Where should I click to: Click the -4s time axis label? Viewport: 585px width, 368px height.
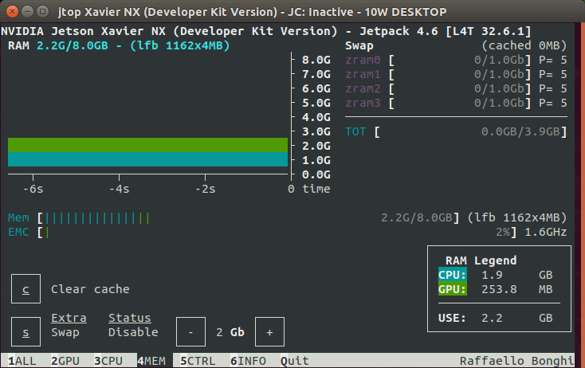(x=119, y=189)
